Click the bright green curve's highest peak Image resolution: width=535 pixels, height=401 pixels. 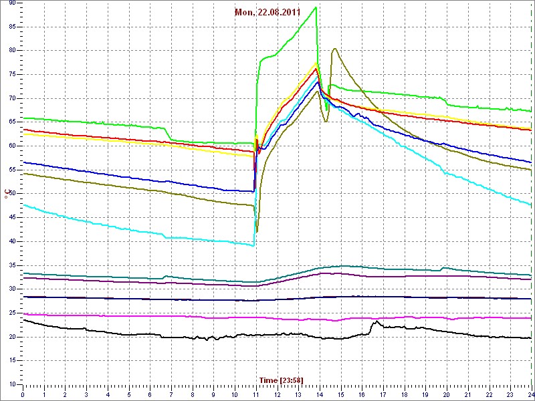(x=316, y=7)
